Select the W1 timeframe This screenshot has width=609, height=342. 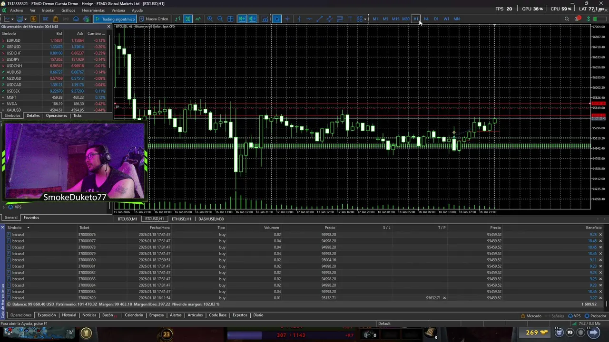click(x=446, y=19)
